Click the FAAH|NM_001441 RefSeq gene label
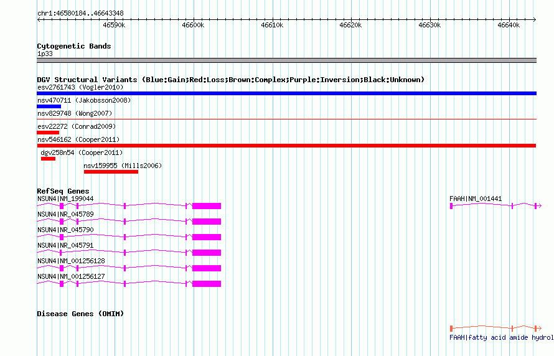The width and height of the screenshot is (554, 356). 476,199
